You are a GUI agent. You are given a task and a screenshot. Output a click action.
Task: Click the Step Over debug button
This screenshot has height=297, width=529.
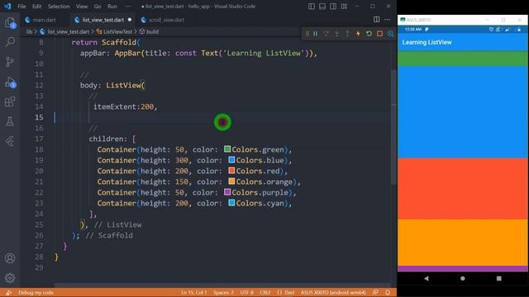click(326, 34)
